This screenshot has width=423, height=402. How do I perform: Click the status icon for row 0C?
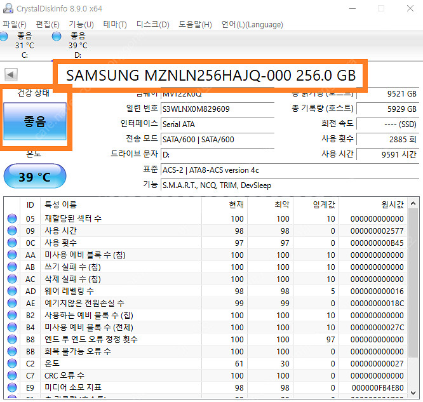point(12,243)
